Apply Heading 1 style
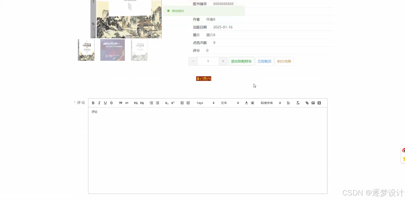This screenshot has width=405, height=200. tap(136, 103)
